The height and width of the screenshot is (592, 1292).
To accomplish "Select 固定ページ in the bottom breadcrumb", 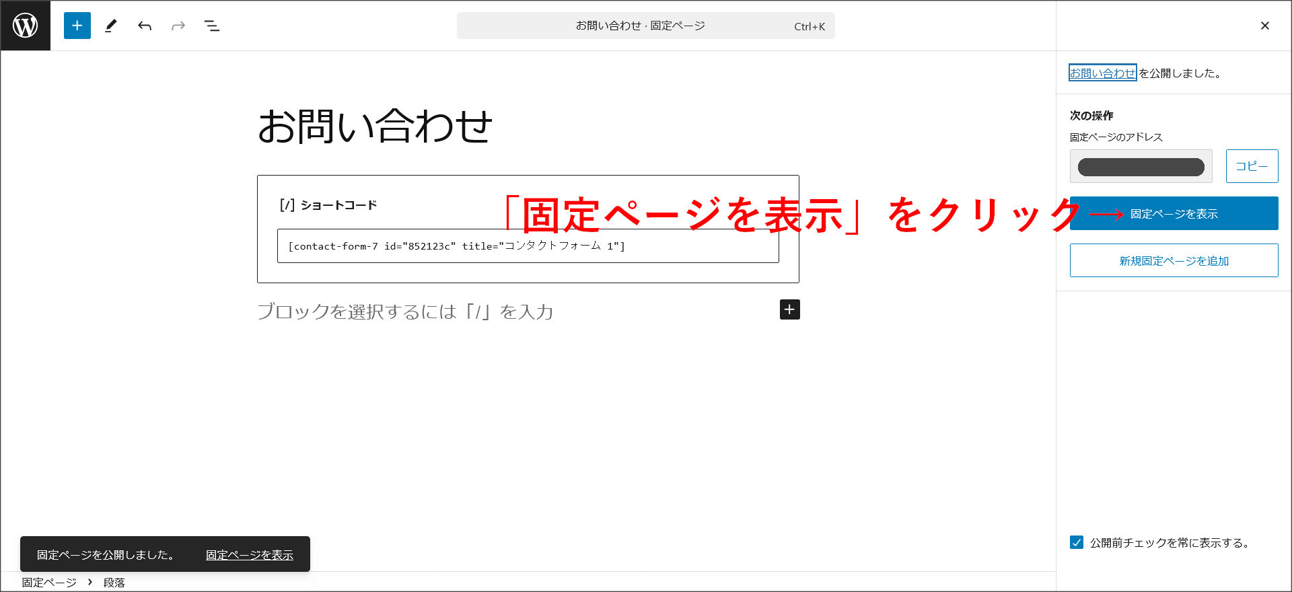I will (49, 583).
